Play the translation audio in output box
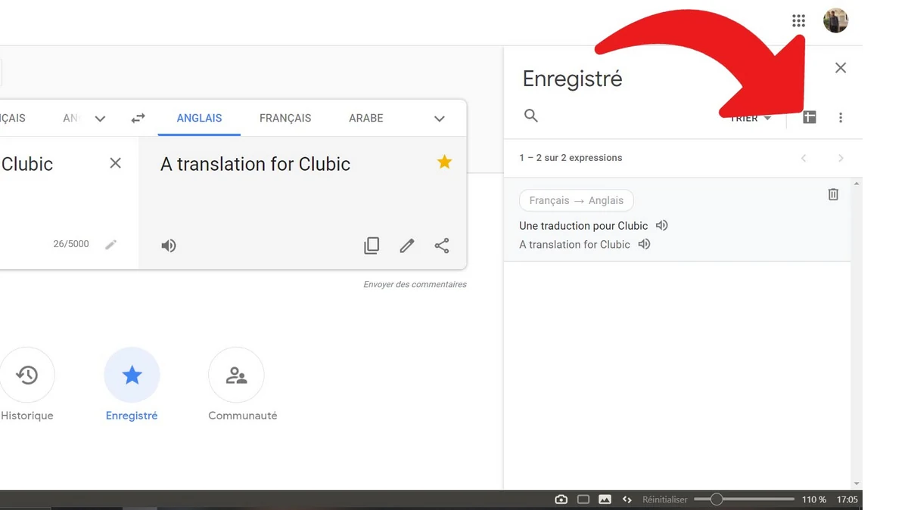The width and height of the screenshot is (908, 510). [169, 246]
